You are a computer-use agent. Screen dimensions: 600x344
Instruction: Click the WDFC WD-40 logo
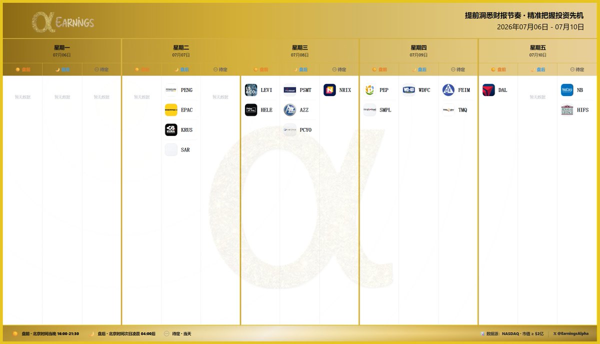point(408,90)
